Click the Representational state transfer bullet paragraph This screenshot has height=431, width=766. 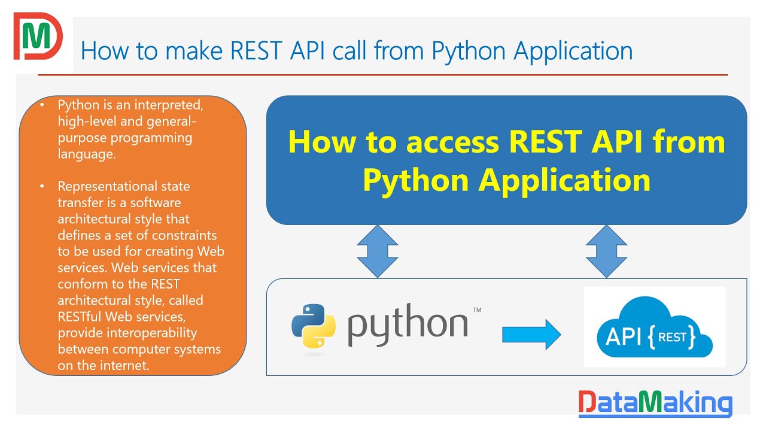tap(140, 275)
